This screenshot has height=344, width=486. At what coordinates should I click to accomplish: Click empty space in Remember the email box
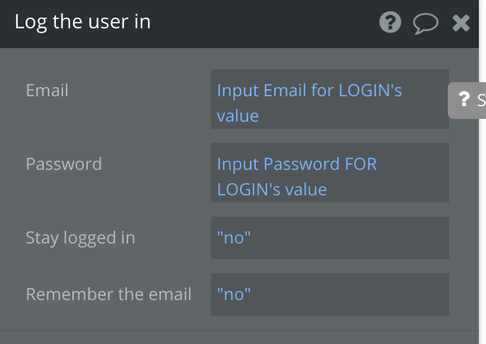coord(350,294)
